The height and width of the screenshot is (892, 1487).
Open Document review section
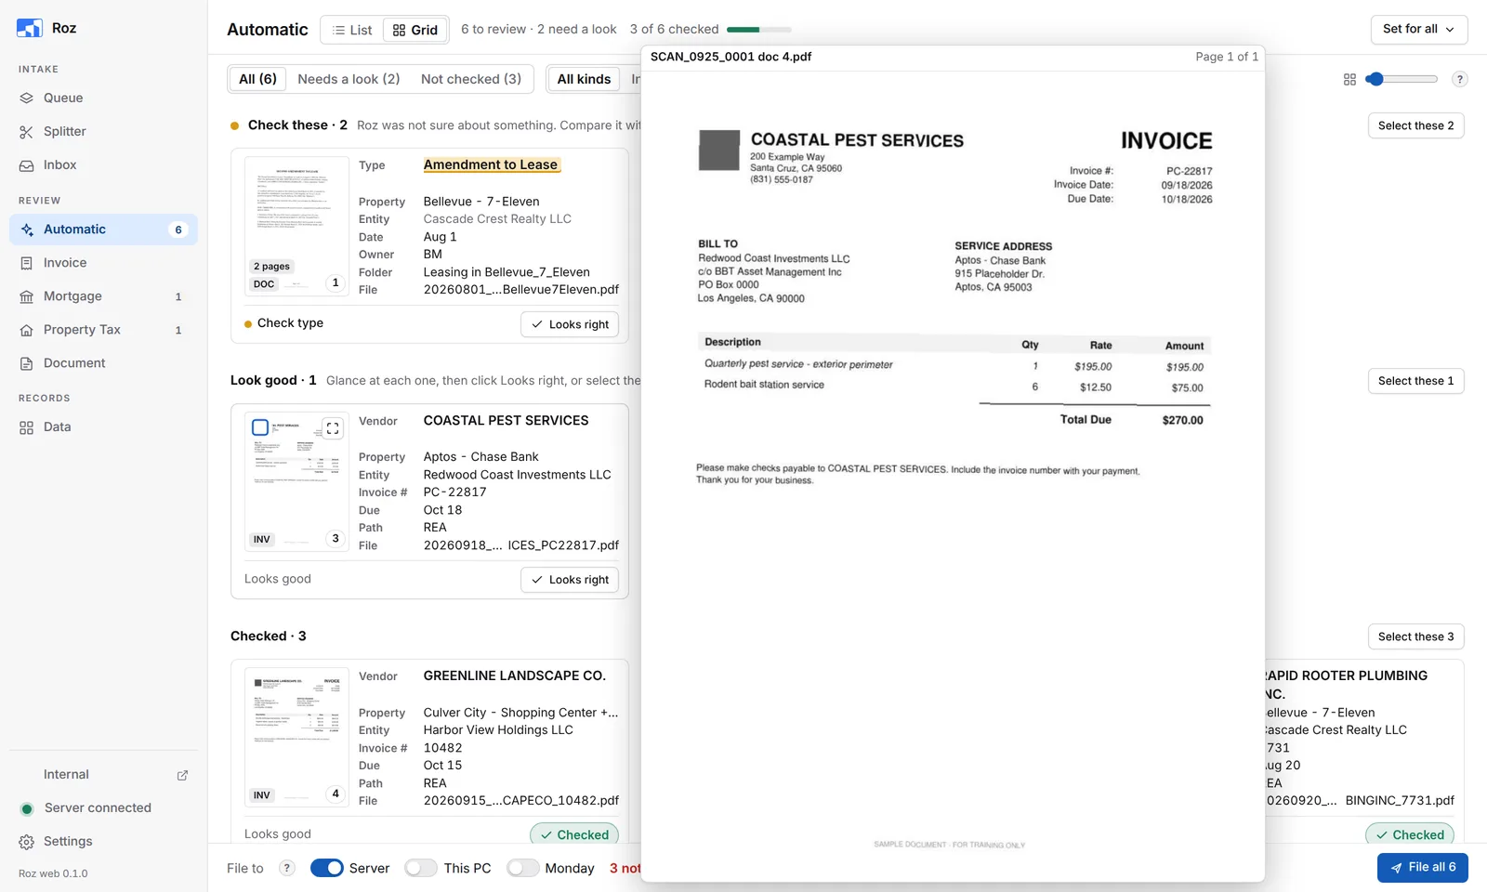[x=103, y=363]
